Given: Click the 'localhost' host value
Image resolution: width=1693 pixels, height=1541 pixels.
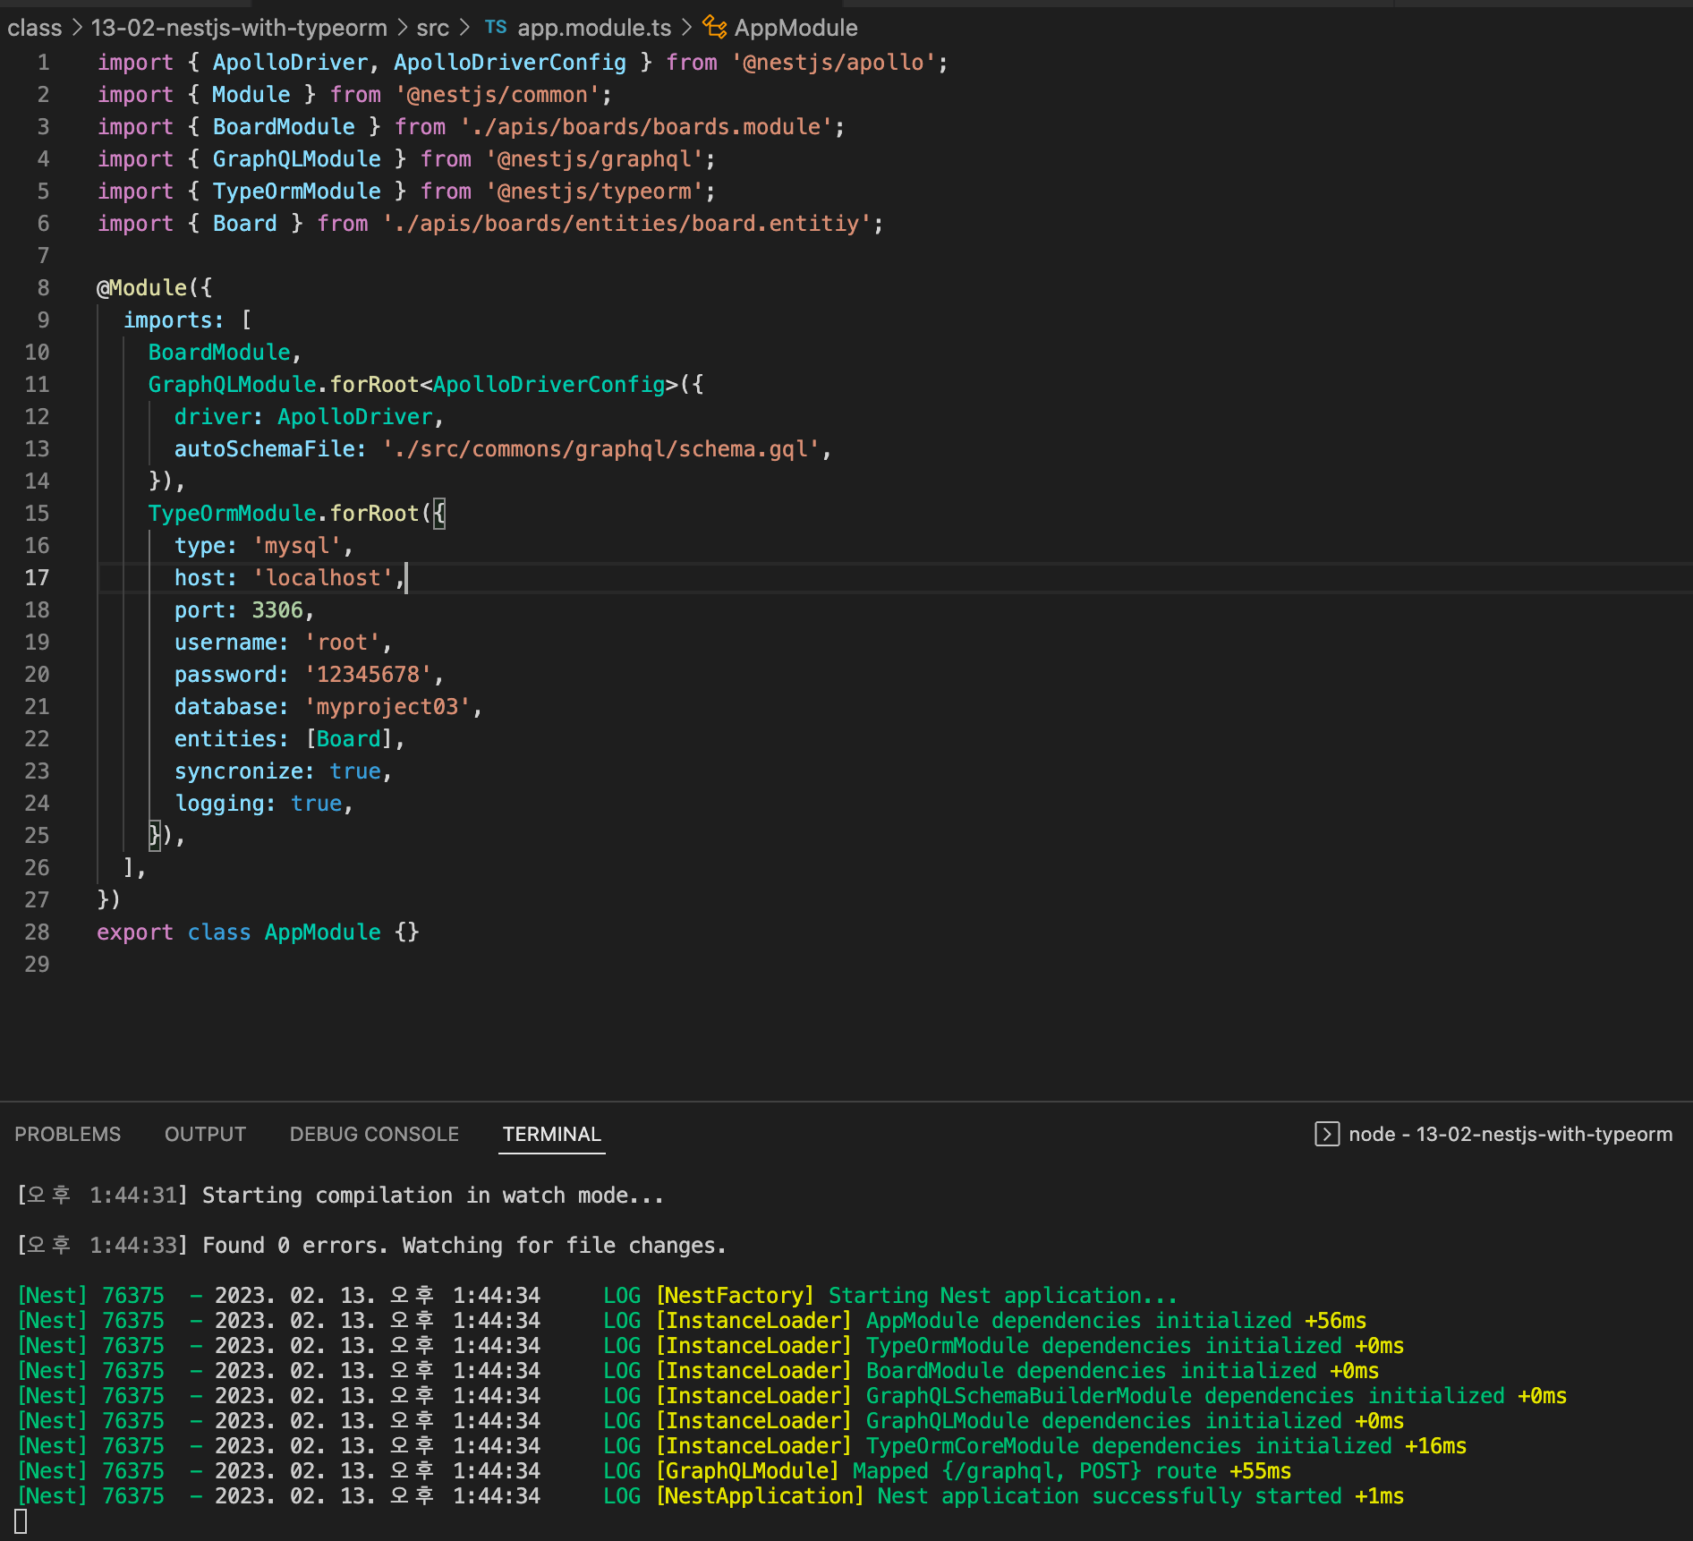Looking at the screenshot, I should (x=323, y=577).
